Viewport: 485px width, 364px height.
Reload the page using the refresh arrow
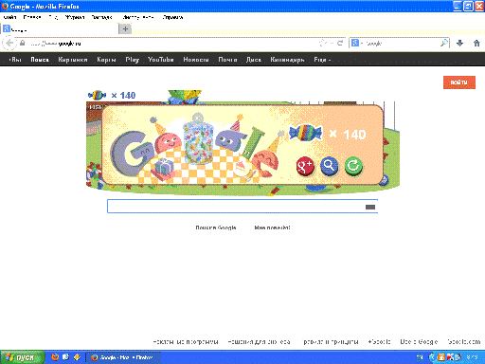[x=340, y=43]
